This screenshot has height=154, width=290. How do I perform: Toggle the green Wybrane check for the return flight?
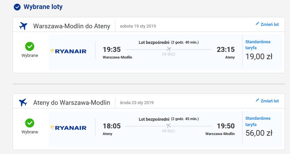click(x=30, y=123)
